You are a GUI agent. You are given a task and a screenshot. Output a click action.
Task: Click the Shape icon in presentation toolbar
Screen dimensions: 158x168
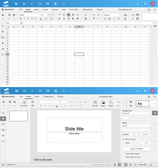pos(111,103)
